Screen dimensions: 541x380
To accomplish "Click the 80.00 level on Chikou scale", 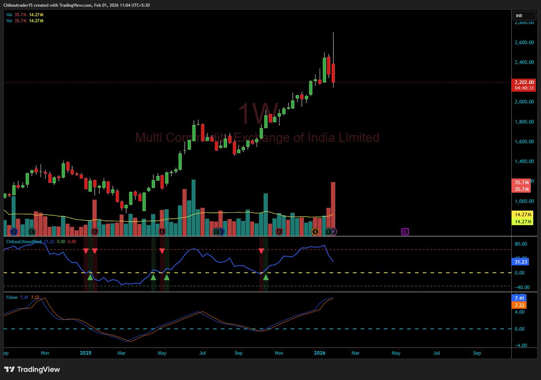I will tap(521, 244).
